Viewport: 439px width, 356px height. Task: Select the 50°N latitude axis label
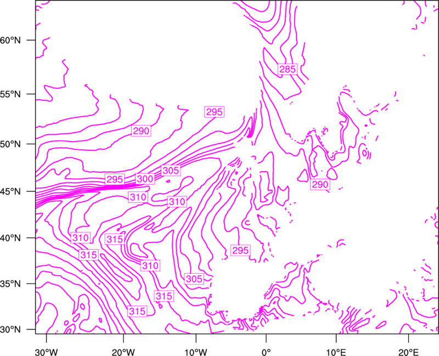10,144
